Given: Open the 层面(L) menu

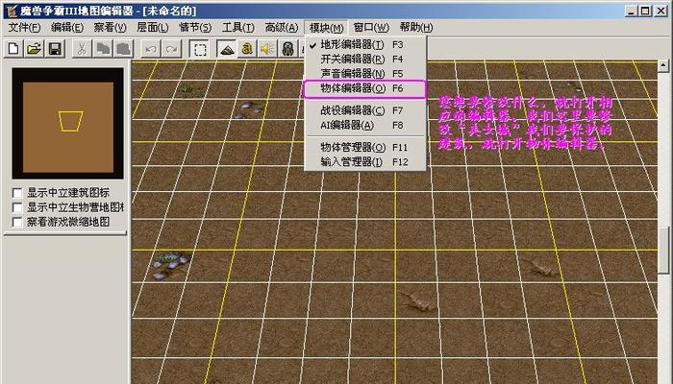Looking at the screenshot, I should (152, 28).
